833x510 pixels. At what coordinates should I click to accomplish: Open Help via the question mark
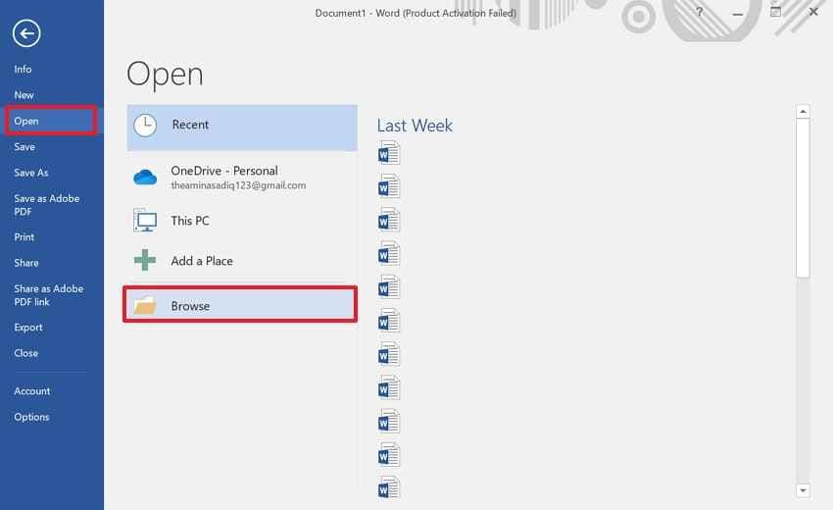pyautogui.click(x=699, y=12)
